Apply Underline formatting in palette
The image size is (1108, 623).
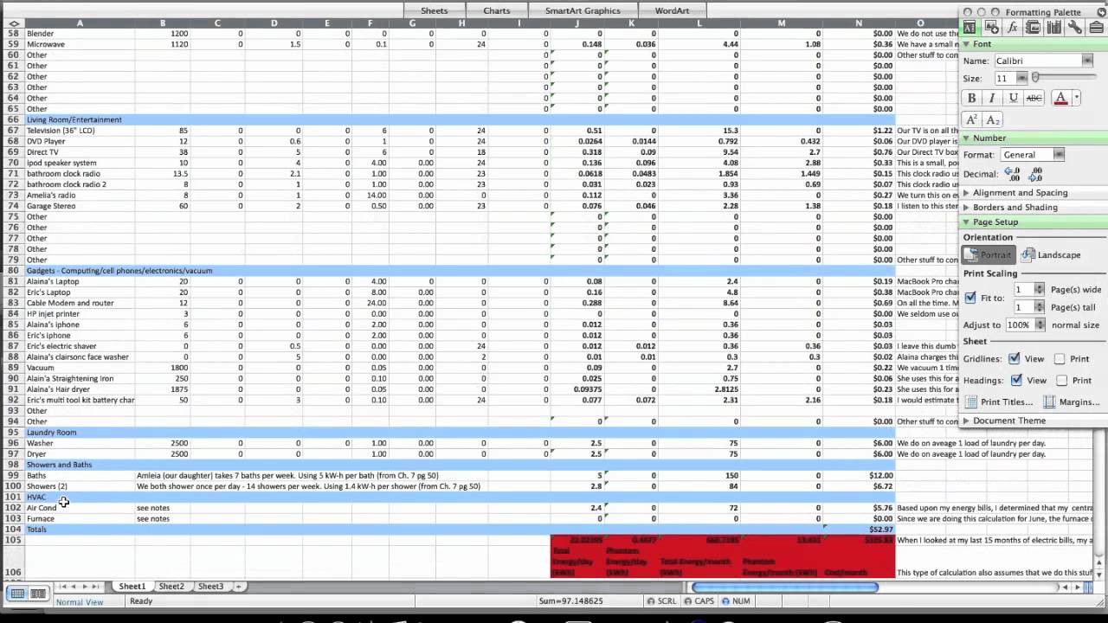coord(1013,99)
